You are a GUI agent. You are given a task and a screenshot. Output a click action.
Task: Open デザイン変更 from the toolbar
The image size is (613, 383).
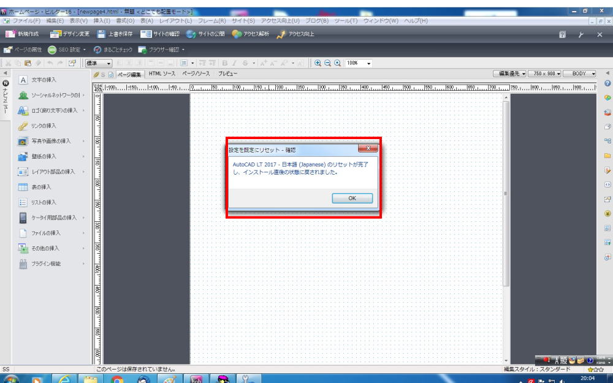click(x=70, y=34)
